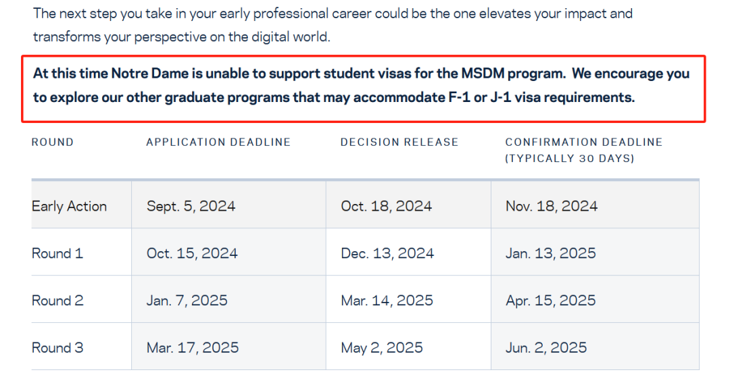
Task: Click the Nov. 18, 2024 confirmation deadline
Action: 552,206
